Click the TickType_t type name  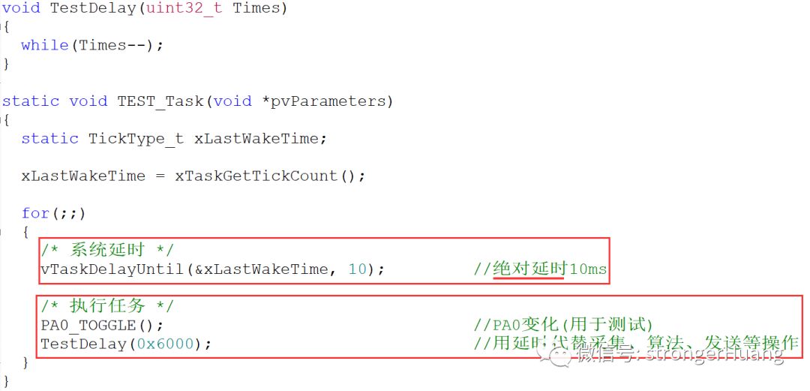[136, 139]
